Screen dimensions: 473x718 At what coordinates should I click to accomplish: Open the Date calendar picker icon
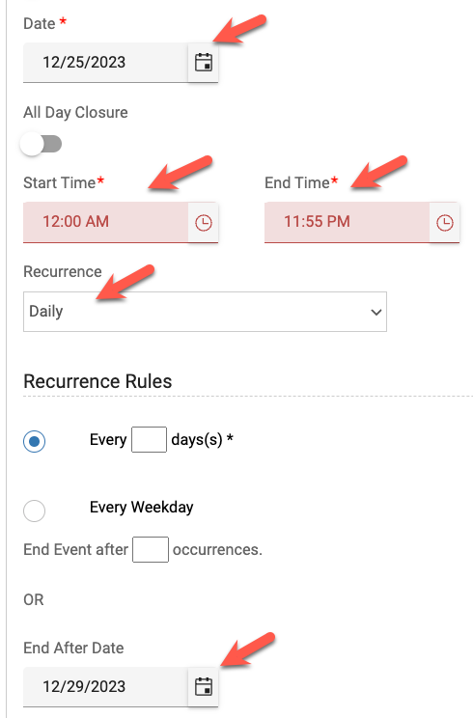tap(204, 63)
